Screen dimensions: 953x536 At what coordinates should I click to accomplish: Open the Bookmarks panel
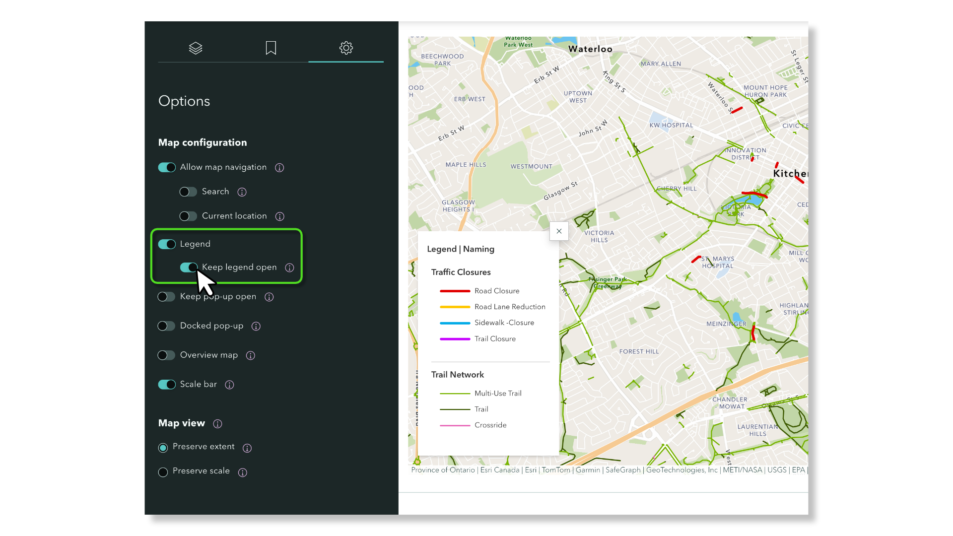[x=271, y=48]
